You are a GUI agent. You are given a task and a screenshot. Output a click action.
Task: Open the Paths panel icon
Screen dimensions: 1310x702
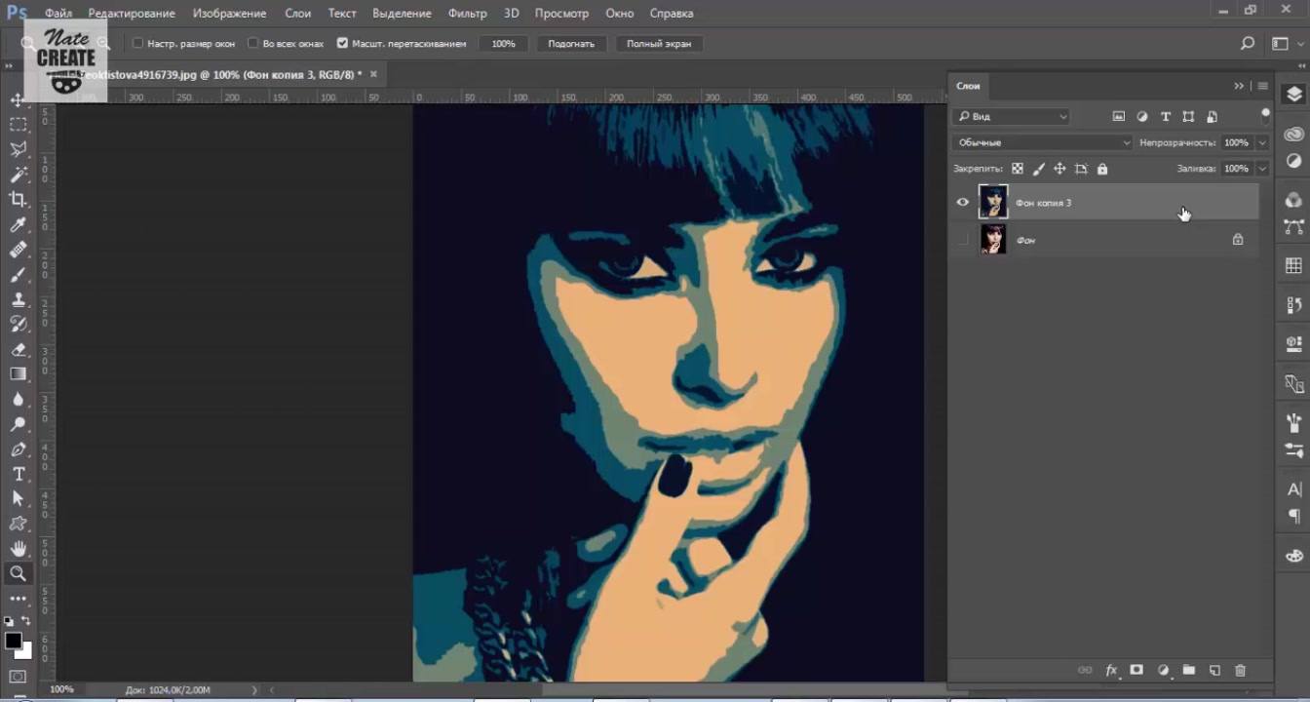[x=1294, y=226]
